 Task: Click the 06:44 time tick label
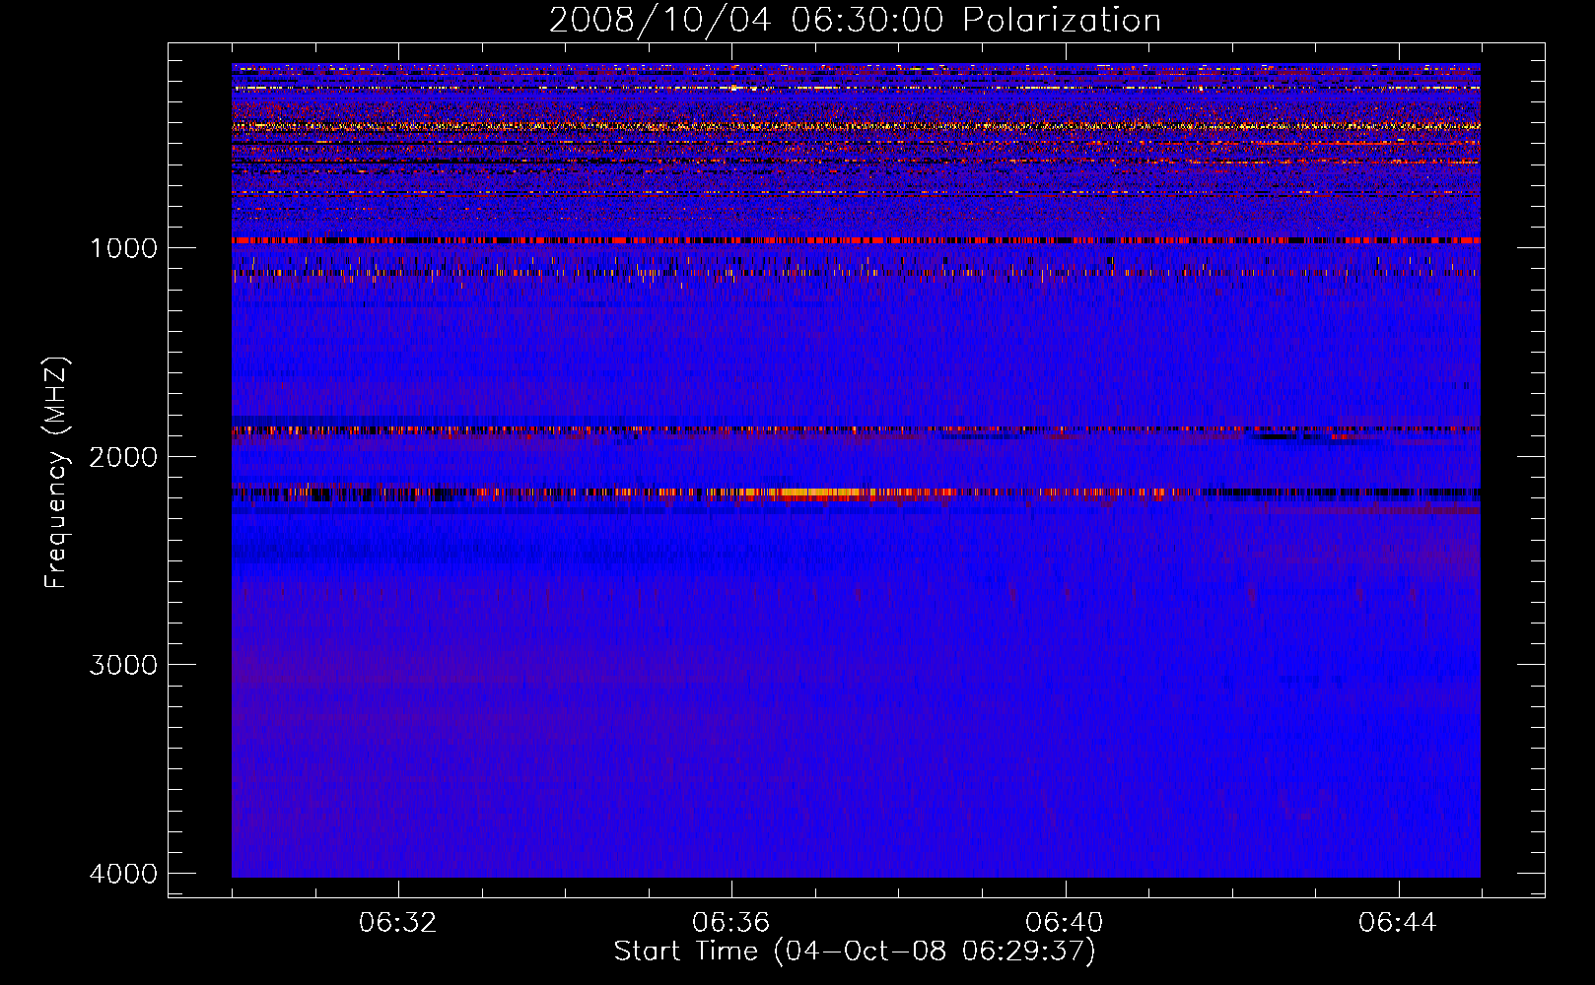pos(1398,923)
